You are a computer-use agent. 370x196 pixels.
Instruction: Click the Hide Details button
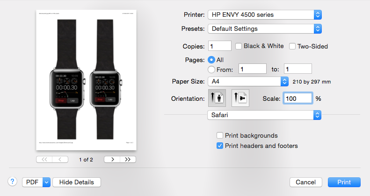(x=77, y=182)
